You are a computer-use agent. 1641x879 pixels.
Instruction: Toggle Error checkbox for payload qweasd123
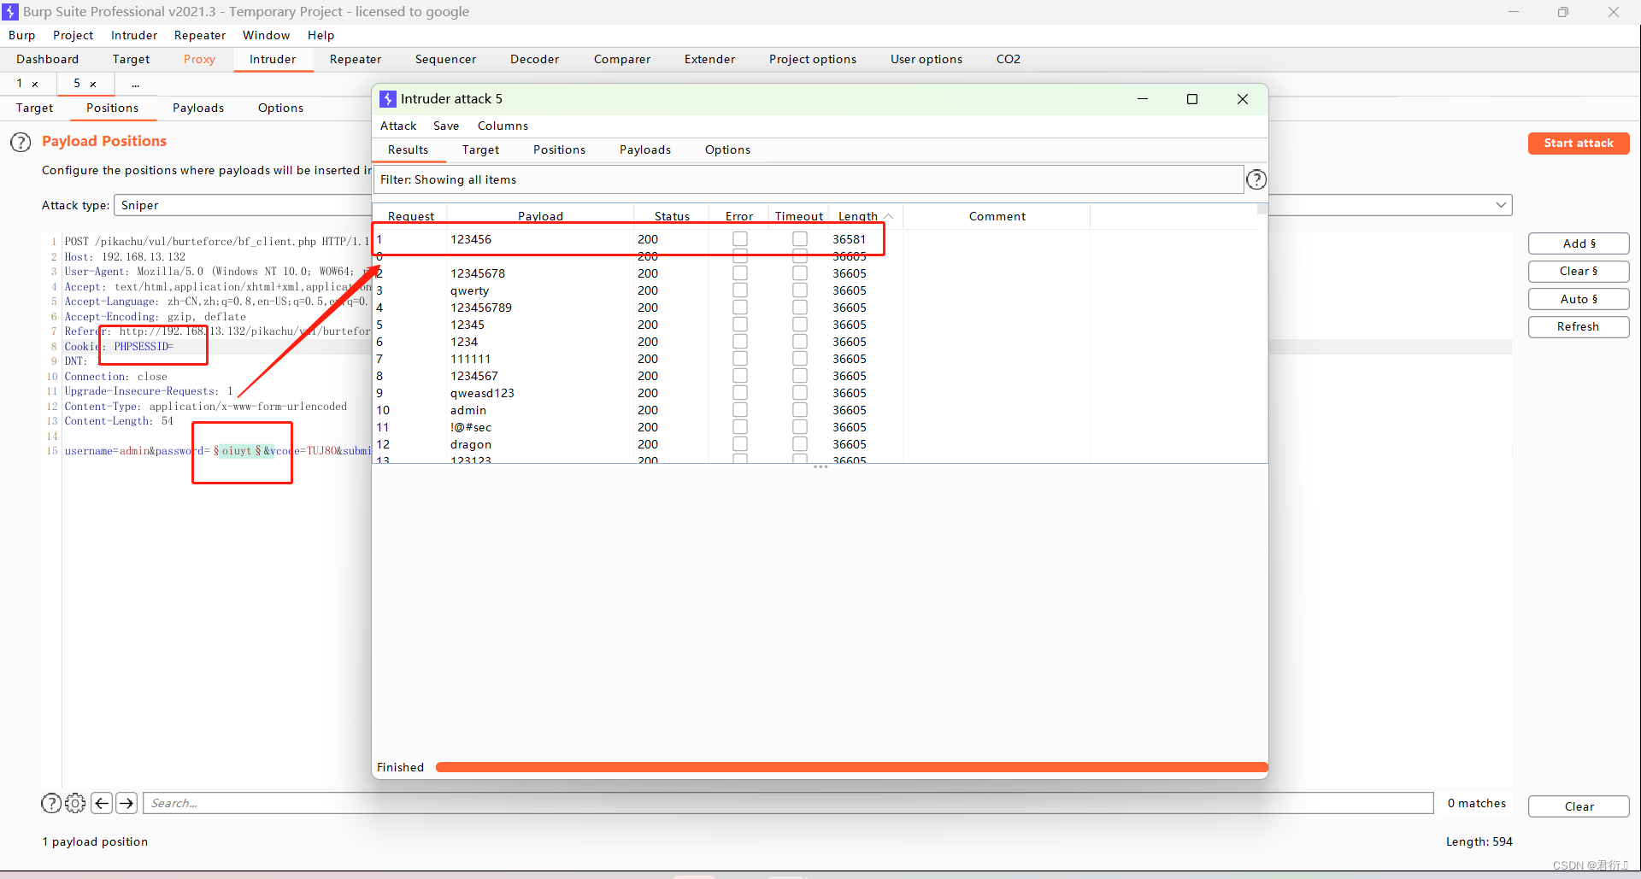pos(740,393)
